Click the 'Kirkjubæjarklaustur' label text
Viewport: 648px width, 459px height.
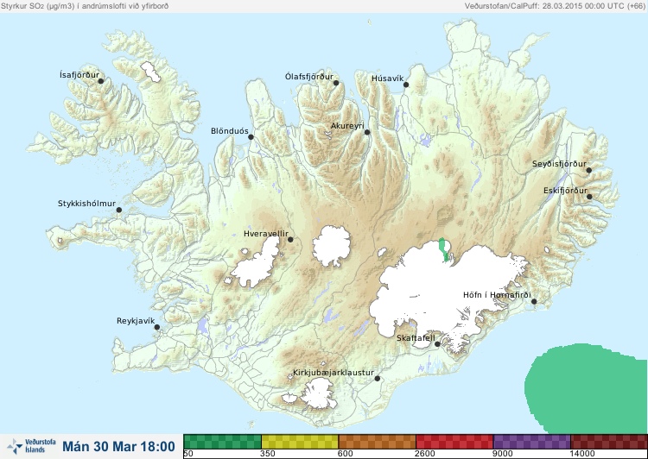click(x=334, y=373)
